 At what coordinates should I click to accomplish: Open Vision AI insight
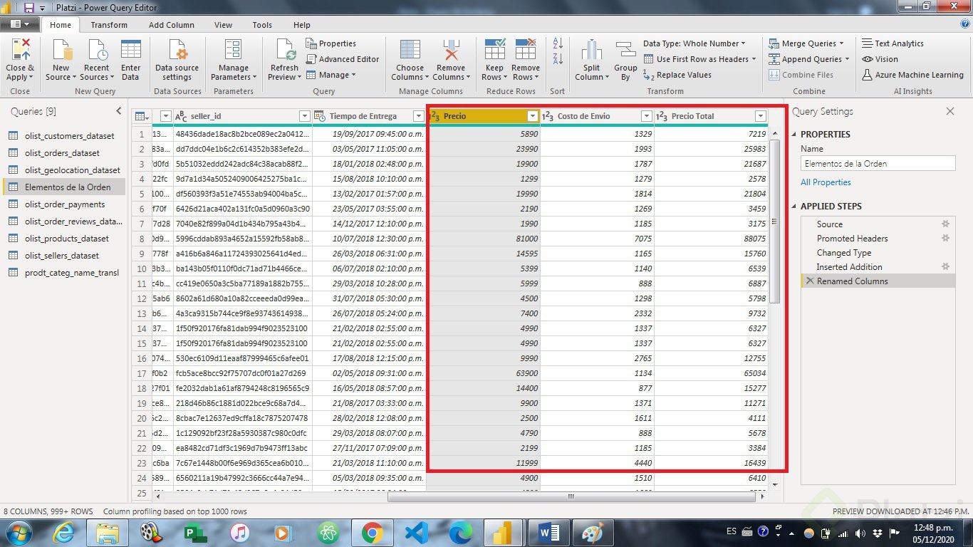[x=880, y=59]
